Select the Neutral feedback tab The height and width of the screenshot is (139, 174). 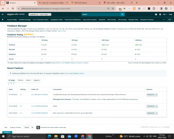pos(28,80)
